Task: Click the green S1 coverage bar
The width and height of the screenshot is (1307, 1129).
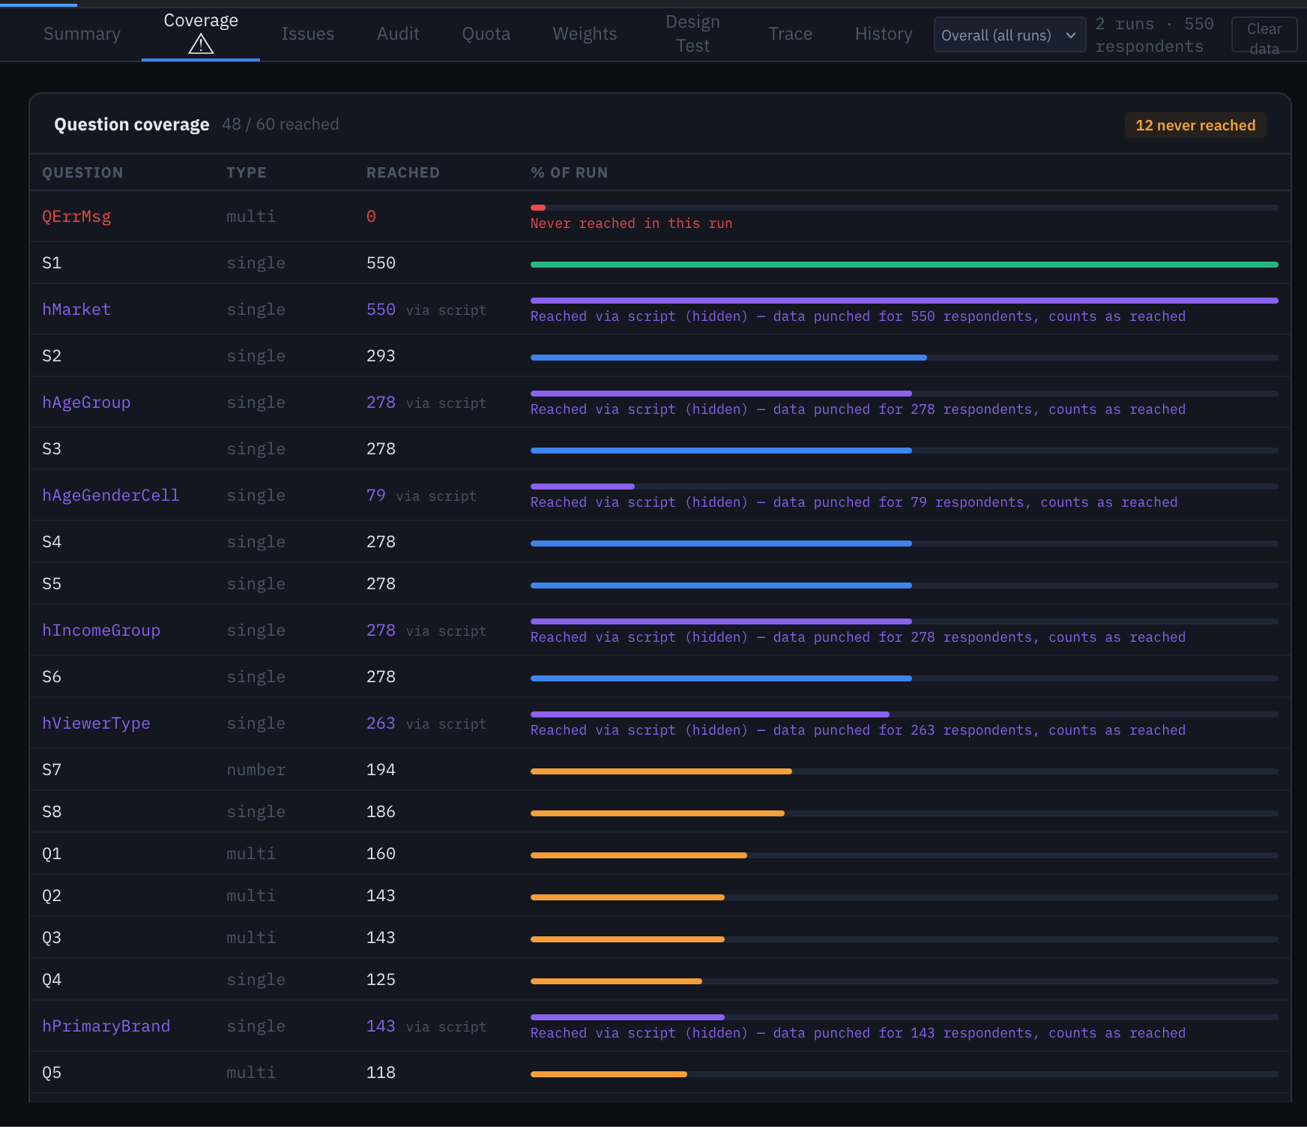Action: click(x=904, y=265)
